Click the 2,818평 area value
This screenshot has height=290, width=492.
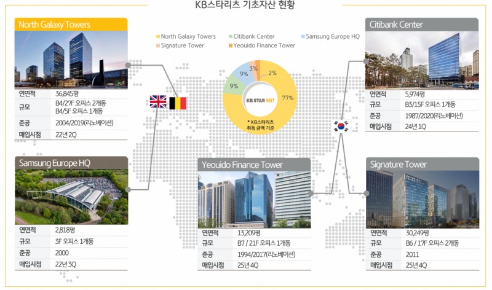(x=65, y=230)
